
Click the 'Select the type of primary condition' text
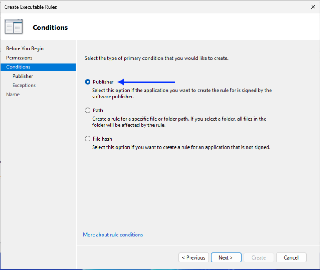157,58
